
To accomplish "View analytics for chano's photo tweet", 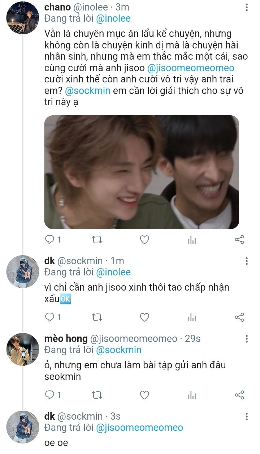I will coord(192,239).
